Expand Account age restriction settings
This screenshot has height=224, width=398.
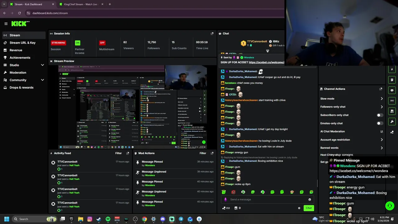(x=382, y=140)
